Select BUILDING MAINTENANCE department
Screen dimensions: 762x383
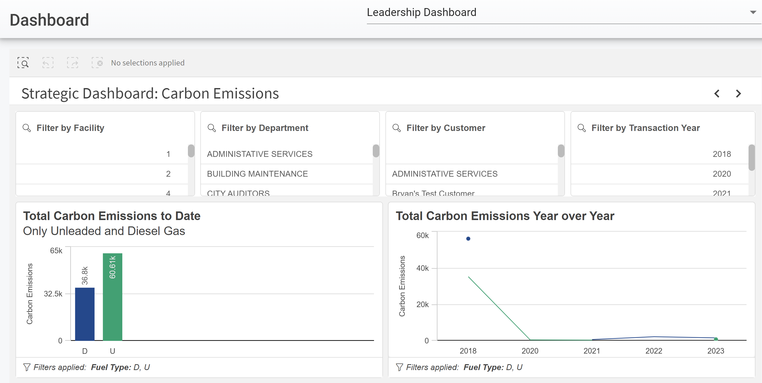(257, 174)
